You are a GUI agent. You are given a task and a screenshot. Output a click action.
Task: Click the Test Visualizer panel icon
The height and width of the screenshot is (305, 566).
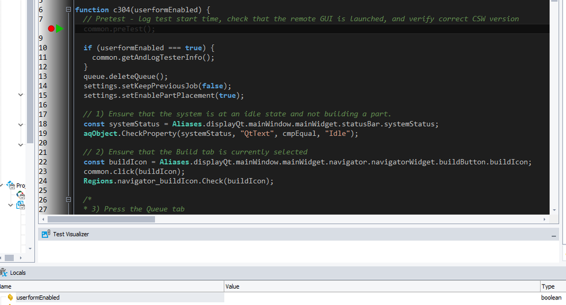click(x=46, y=234)
